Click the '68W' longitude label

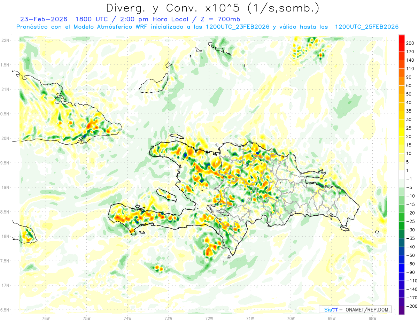click(x=372, y=318)
